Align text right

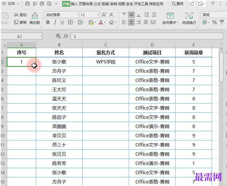coord(139,22)
